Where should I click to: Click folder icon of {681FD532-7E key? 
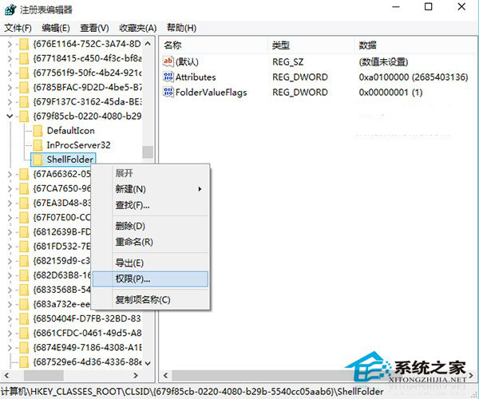[24, 247]
